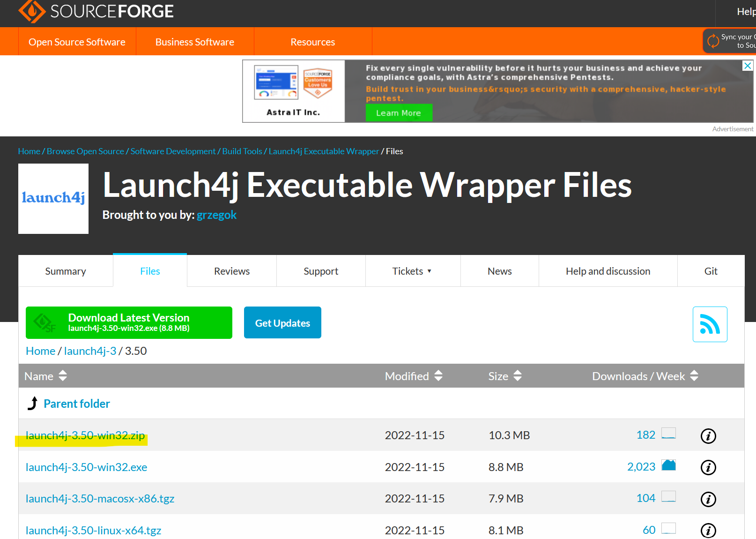The height and width of the screenshot is (539, 756).
Task: Open the Business Software menu
Action: pos(195,42)
